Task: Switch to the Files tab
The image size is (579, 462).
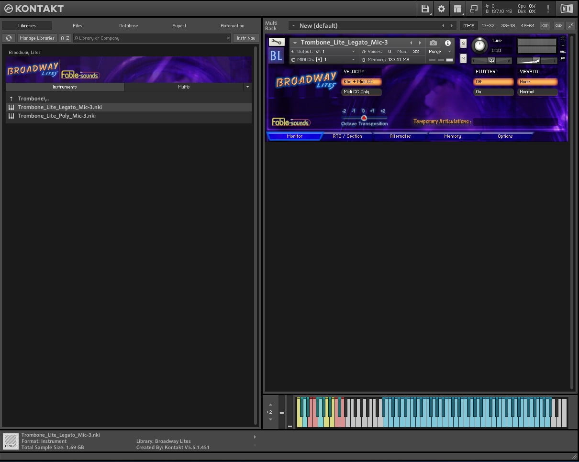Action: click(x=78, y=26)
